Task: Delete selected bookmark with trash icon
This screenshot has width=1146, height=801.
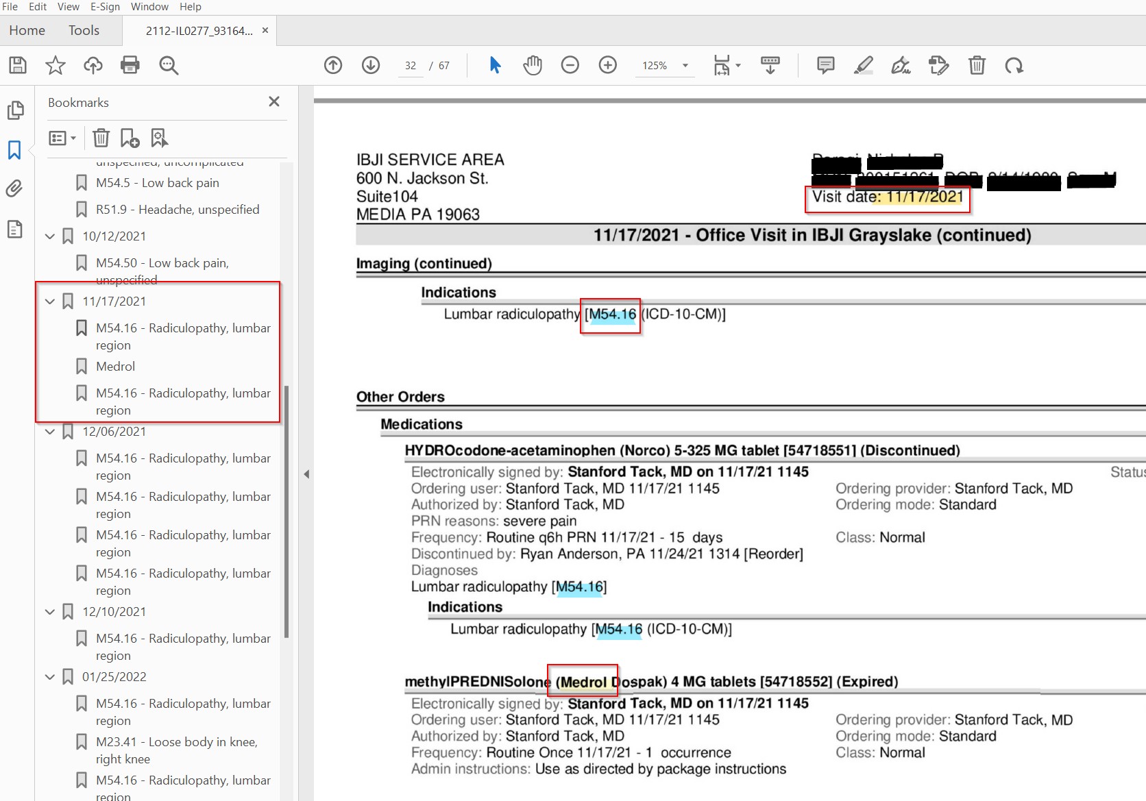Action: 101,138
